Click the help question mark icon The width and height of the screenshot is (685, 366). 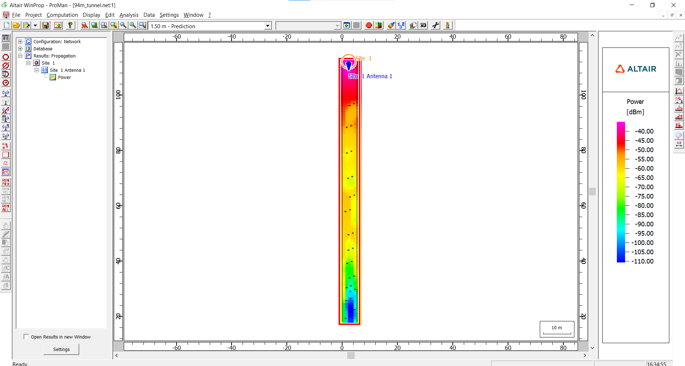pos(70,25)
